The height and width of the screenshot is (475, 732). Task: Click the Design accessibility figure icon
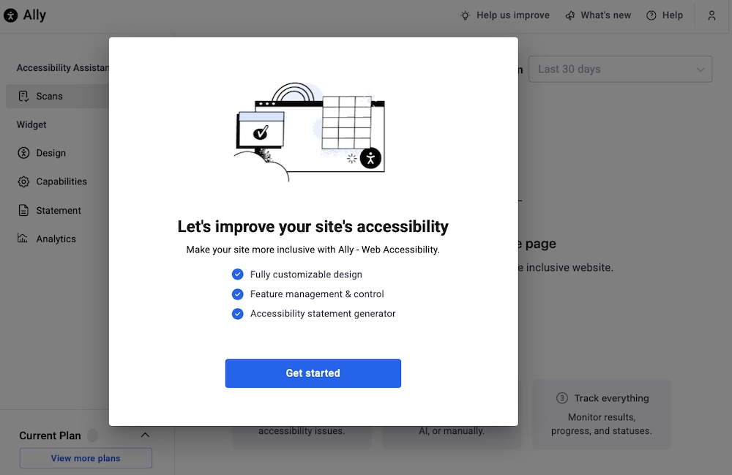[23, 153]
